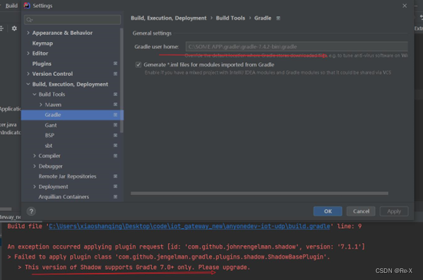Click Shadow version error line in console
The height and width of the screenshot is (280, 423).
(x=137, y=267)
